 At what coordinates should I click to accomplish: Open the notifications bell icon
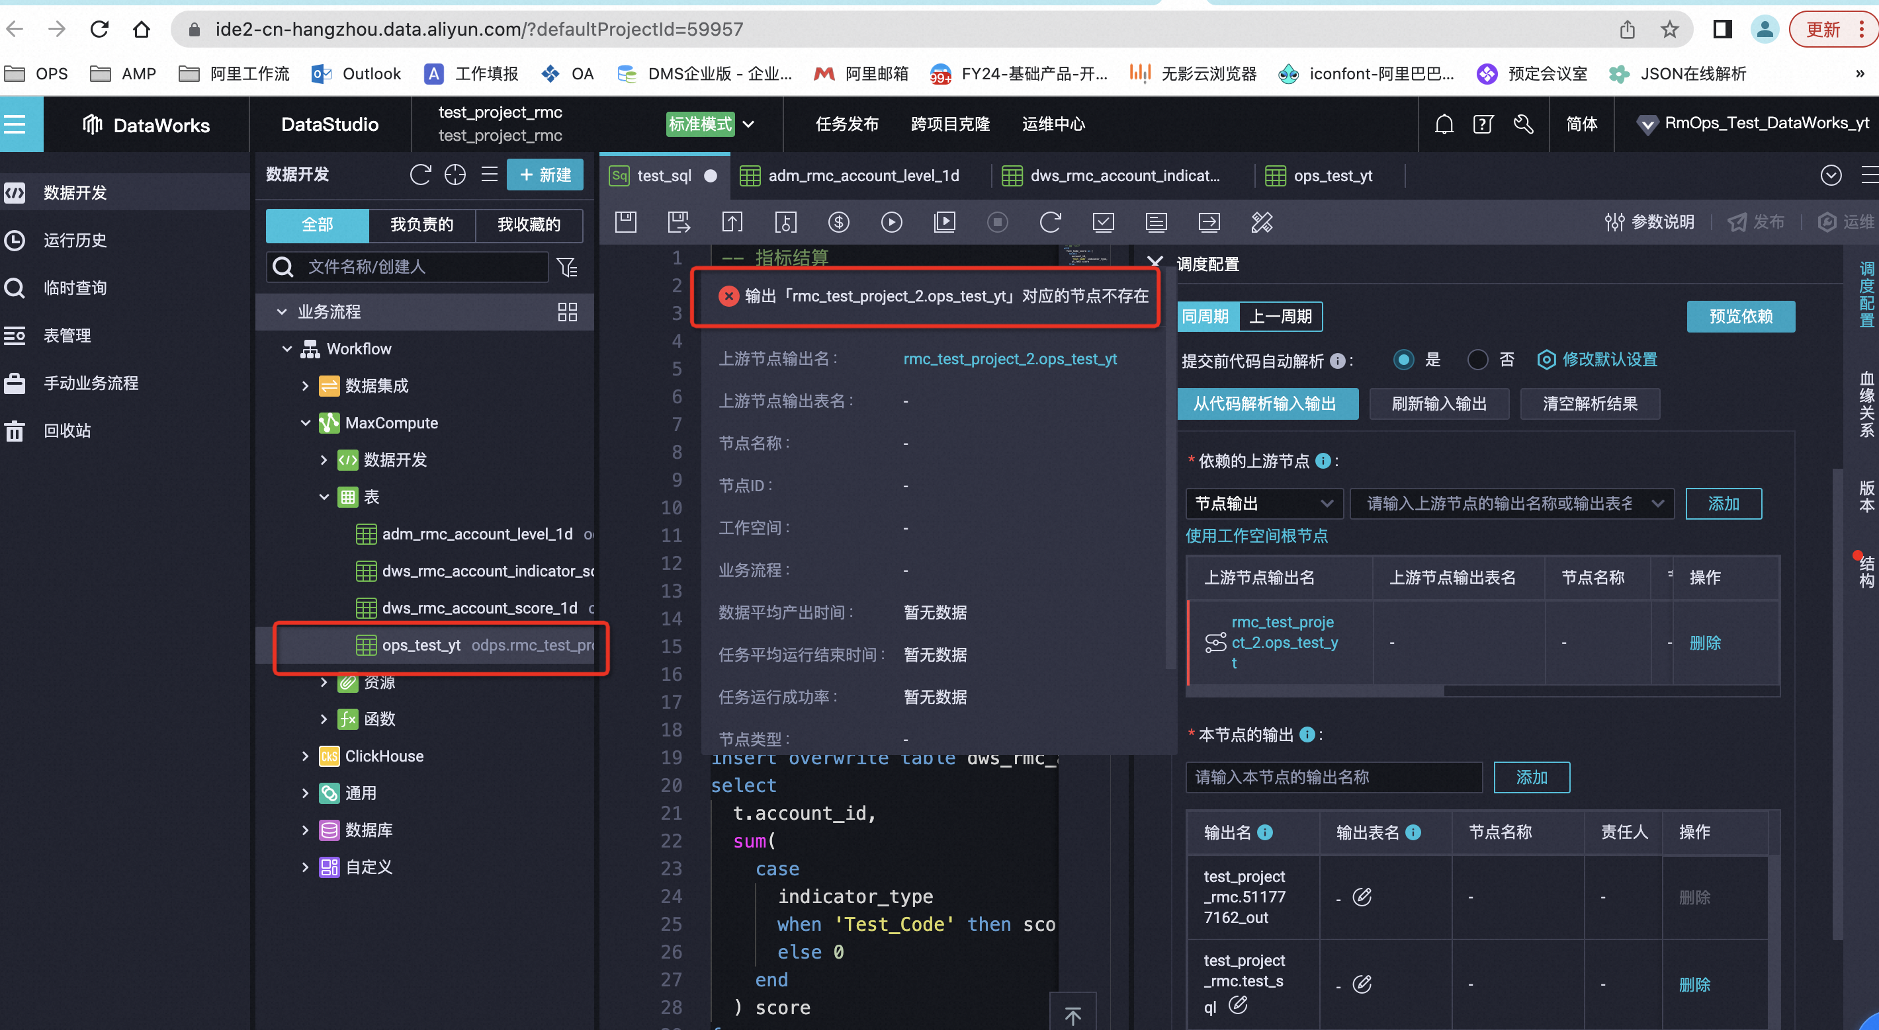click(x=1444, y=124)
